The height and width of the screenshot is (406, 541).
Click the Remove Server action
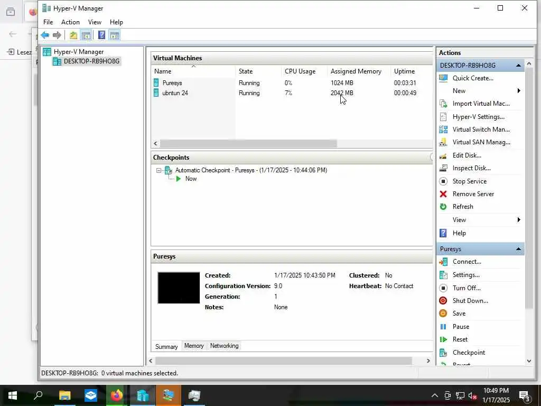click(473, 194)
